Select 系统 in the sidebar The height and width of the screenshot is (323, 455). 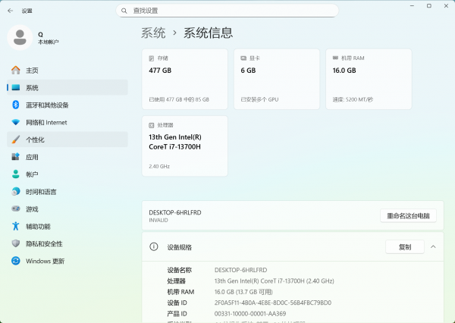67,87
